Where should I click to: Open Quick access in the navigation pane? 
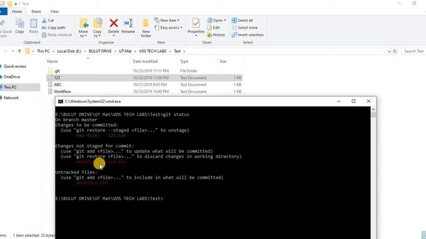point(15,66)
